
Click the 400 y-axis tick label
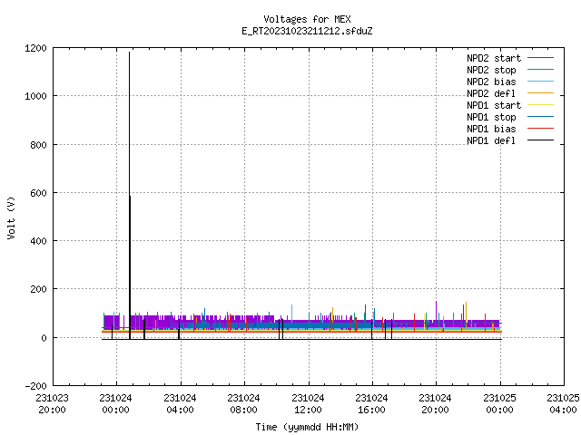click(x=38, y=241)
